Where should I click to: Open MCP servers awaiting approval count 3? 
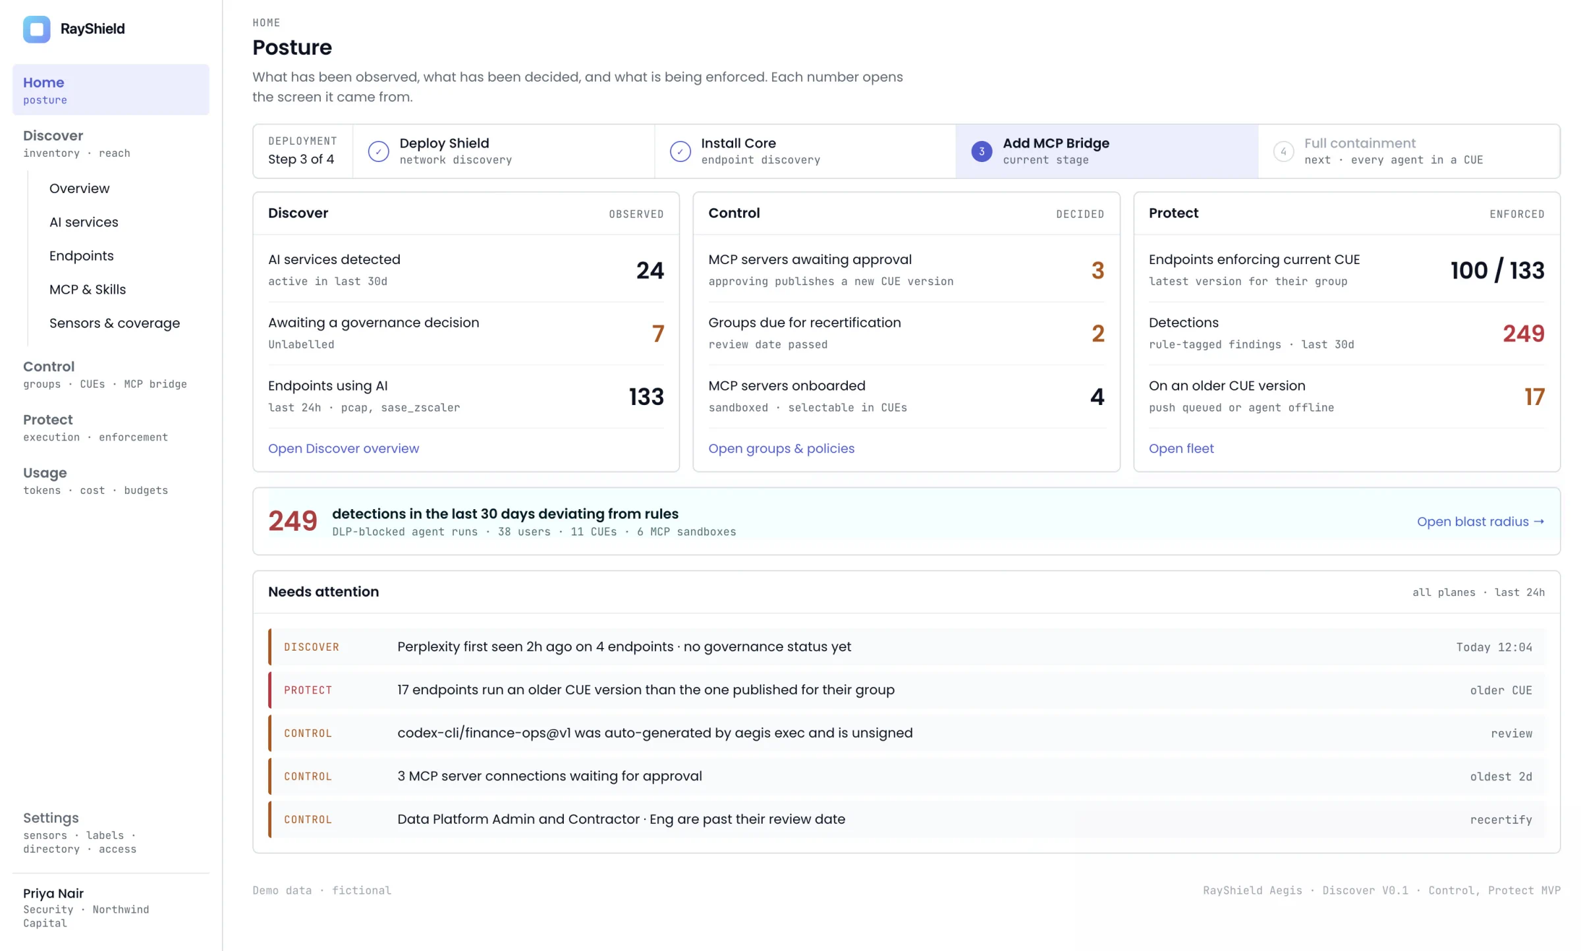point(1097,271)
